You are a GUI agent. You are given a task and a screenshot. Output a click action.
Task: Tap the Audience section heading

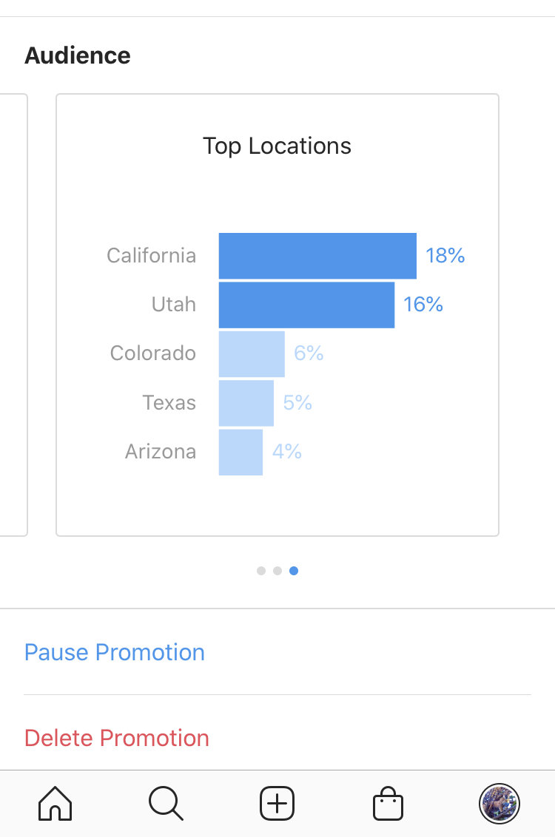point(78,55)
